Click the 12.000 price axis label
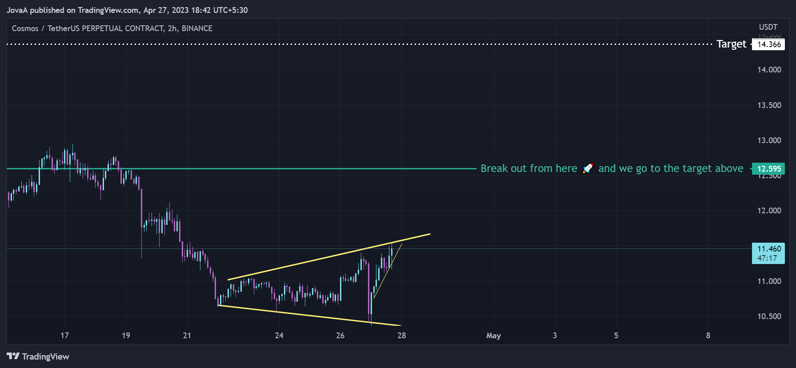The height and width of the screenshot is (368, 796). 769,211
